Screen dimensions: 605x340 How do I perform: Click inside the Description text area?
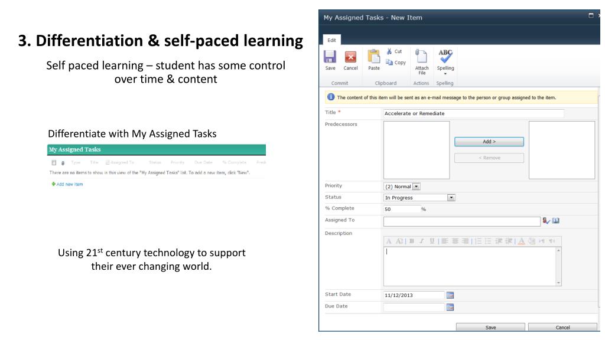(470, 266)
